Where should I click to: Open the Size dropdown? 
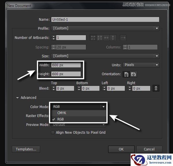[x=105, y=56]
